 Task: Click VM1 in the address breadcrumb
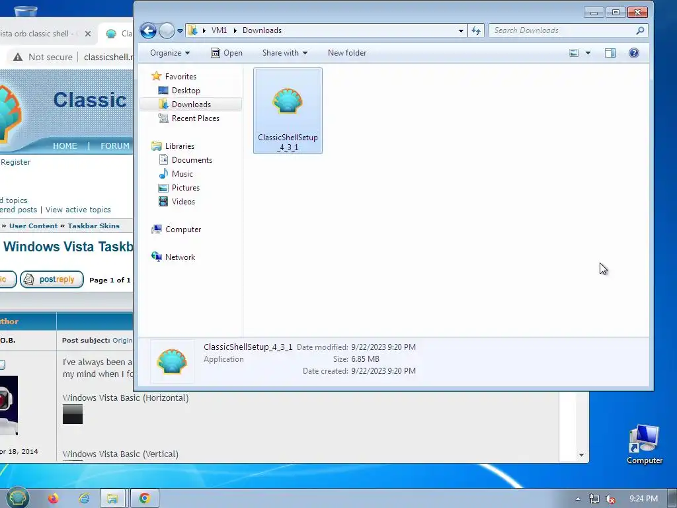[x=219, y=30]
